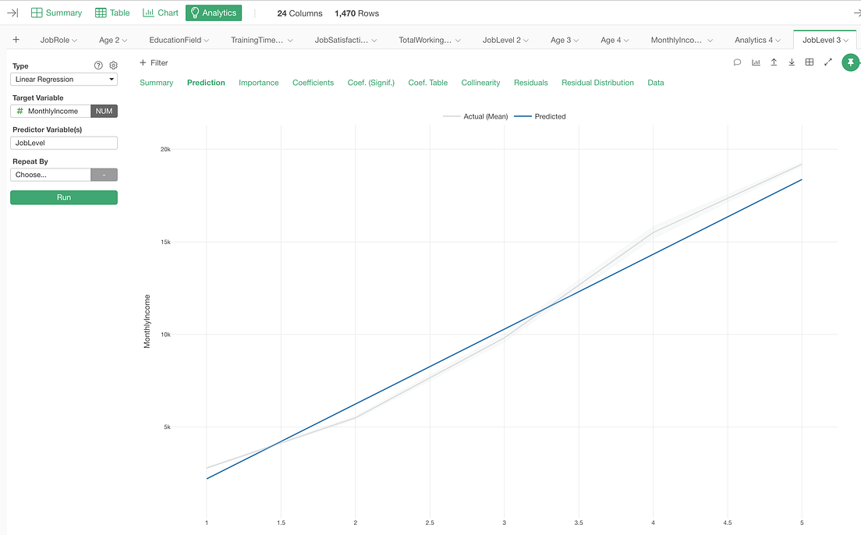Click the green pin button
Image resolution: width=861 pixels, height=535 pixels.
click(850, 62)
